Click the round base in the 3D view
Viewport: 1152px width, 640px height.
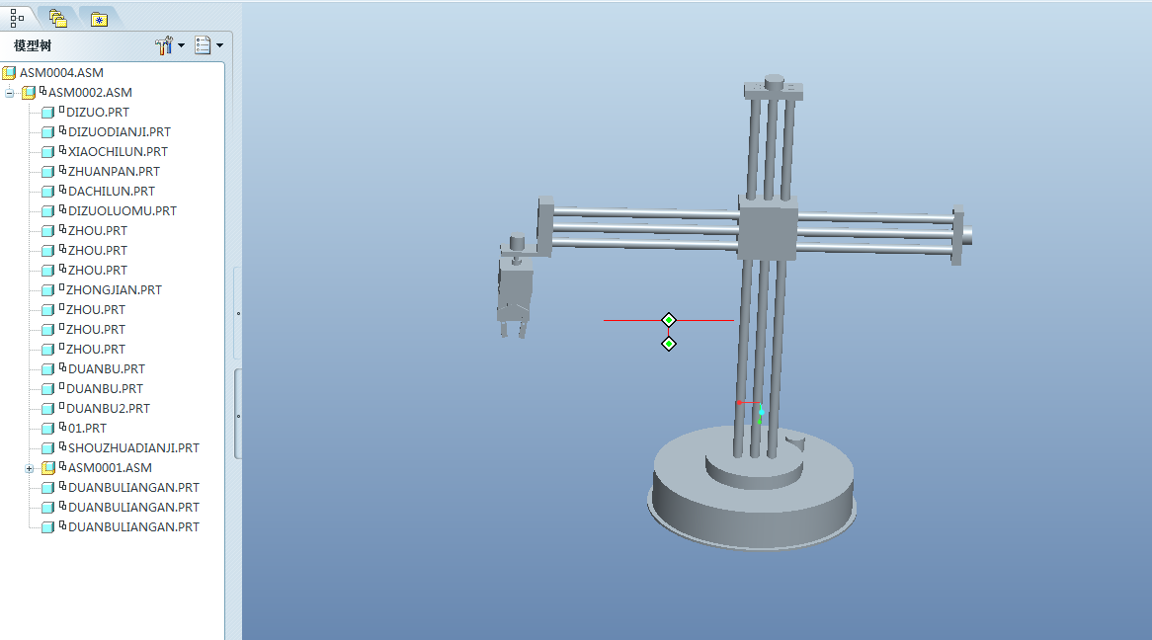752,489
